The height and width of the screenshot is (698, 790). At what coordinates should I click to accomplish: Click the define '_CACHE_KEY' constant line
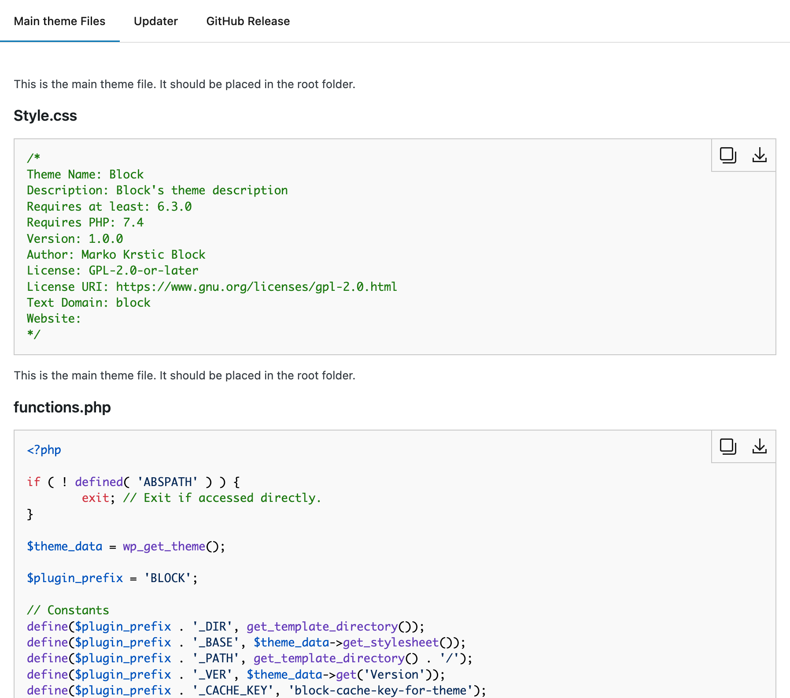[256, 691]
